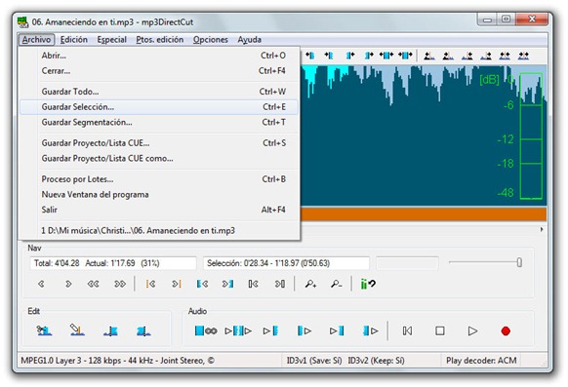The width and height of the screenshot is (568, 387).
Task: Click the leftmost icon in the top toolbar
Action: tap(310, 56)
